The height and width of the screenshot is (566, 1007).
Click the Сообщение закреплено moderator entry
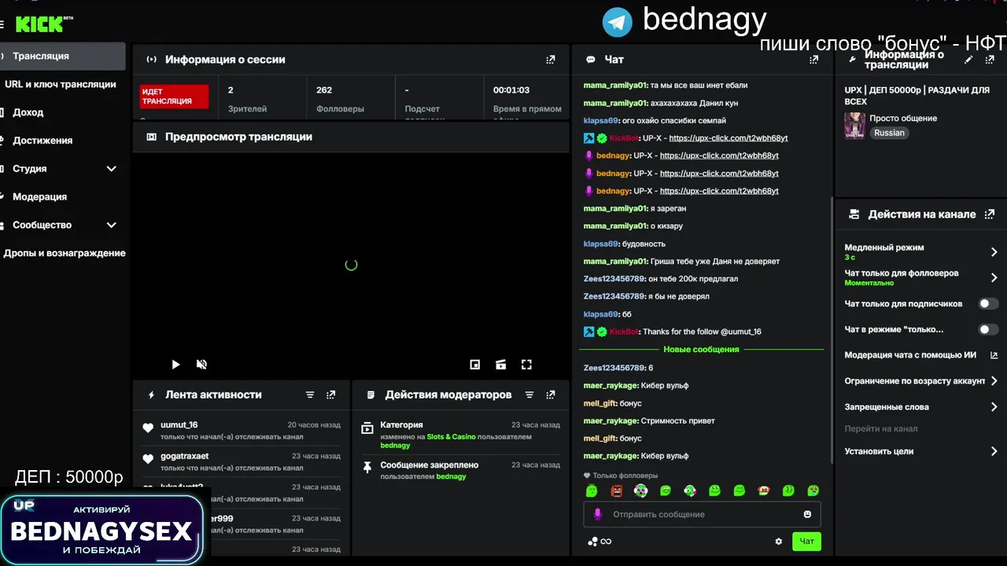pos(460,470)
